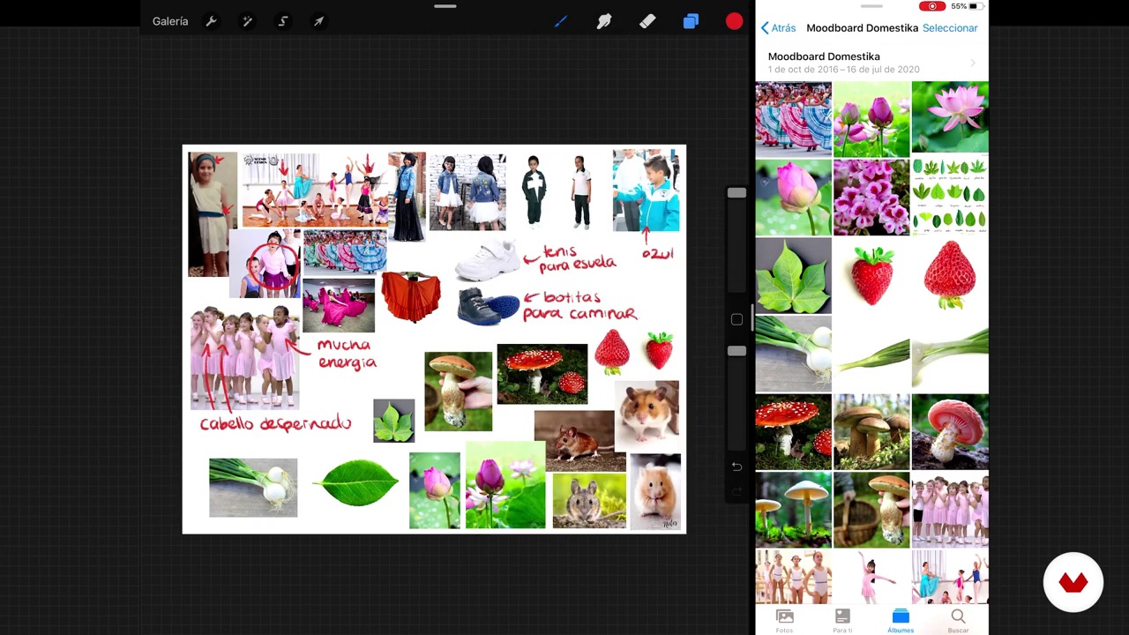1129x635 pixels.
Task: Tap the square modify button on sidebar
Action: pyautogui.click(x=736, y=319)
